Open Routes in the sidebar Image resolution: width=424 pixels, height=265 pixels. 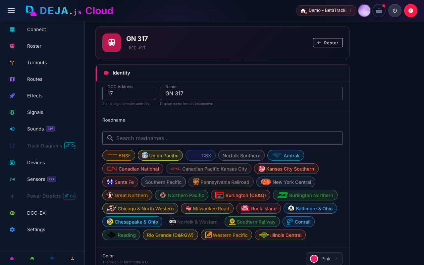pos(42,79)
